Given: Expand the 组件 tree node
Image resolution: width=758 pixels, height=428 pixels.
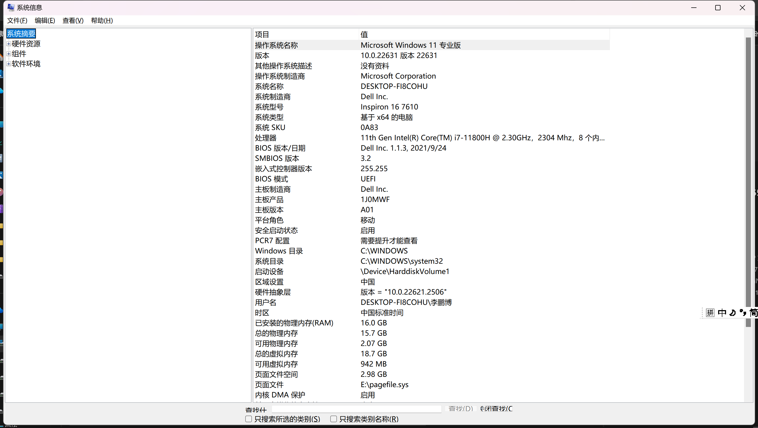Looking at the screenshot, I should click(8, 54).
